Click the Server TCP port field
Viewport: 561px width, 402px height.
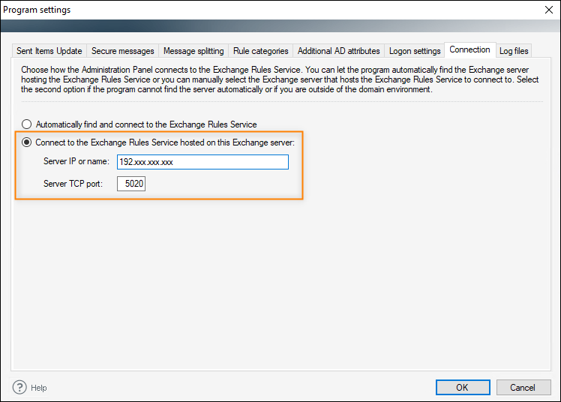[x=131, y=184]
